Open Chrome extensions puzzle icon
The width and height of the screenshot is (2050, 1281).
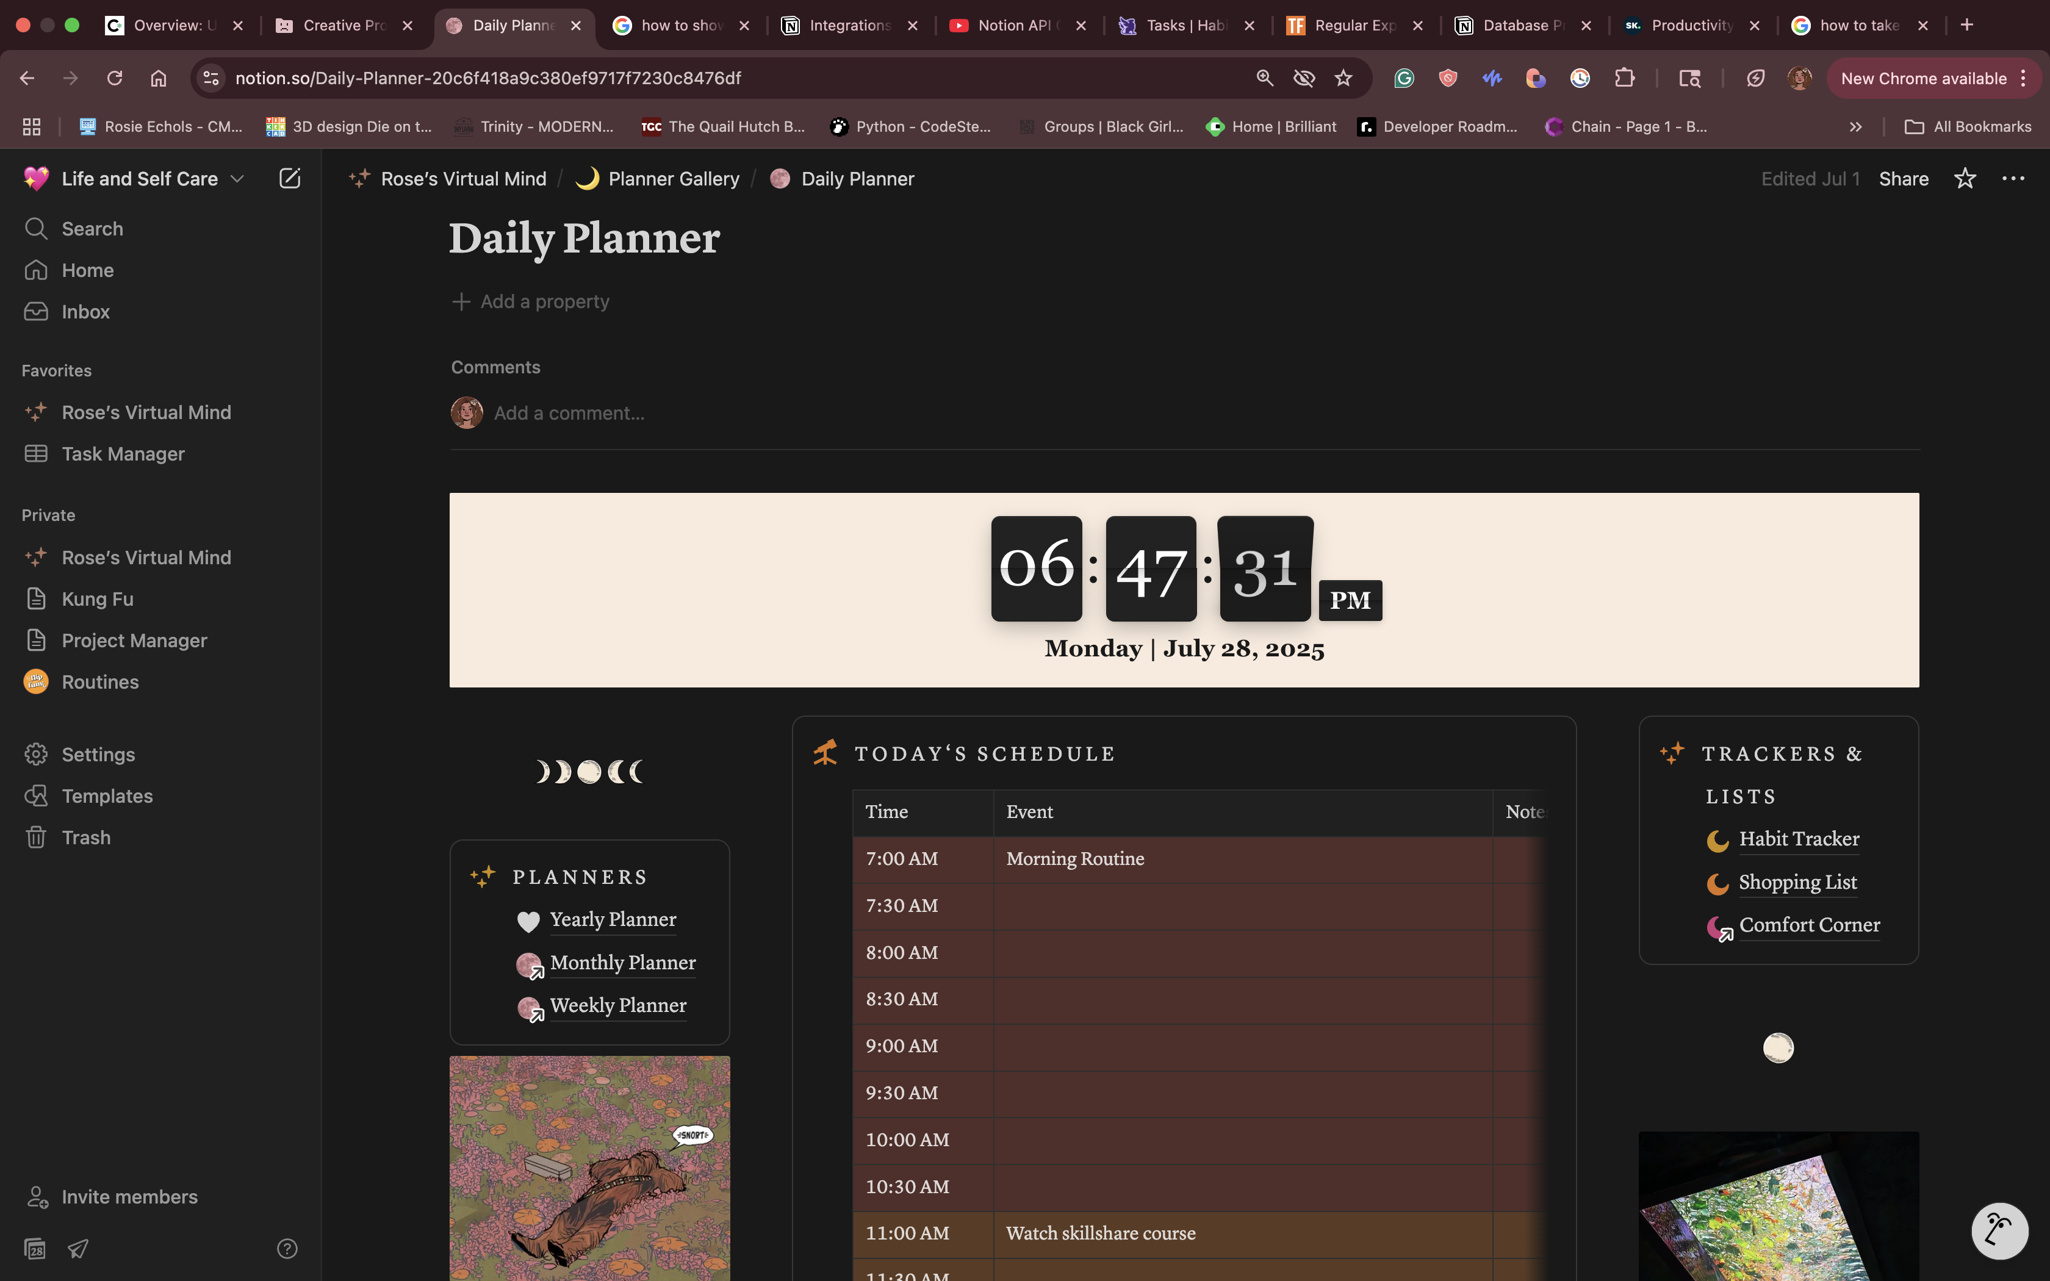[x=1624, y=78]
